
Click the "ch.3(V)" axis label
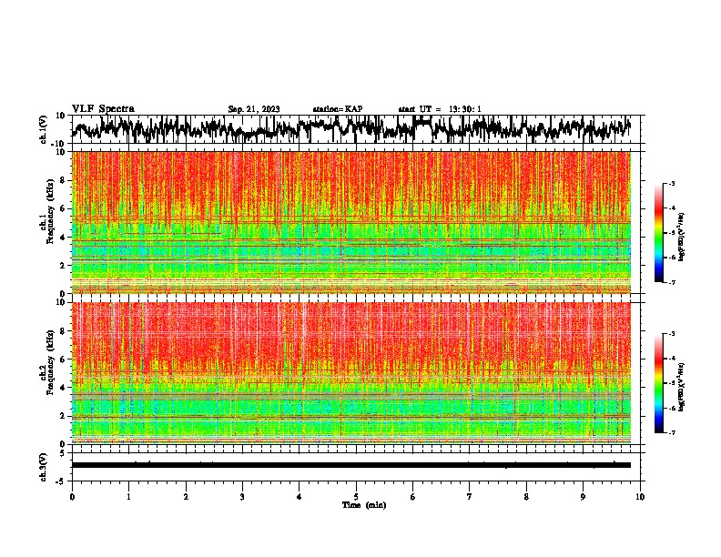pyautogui.click(x=44, y=467)
